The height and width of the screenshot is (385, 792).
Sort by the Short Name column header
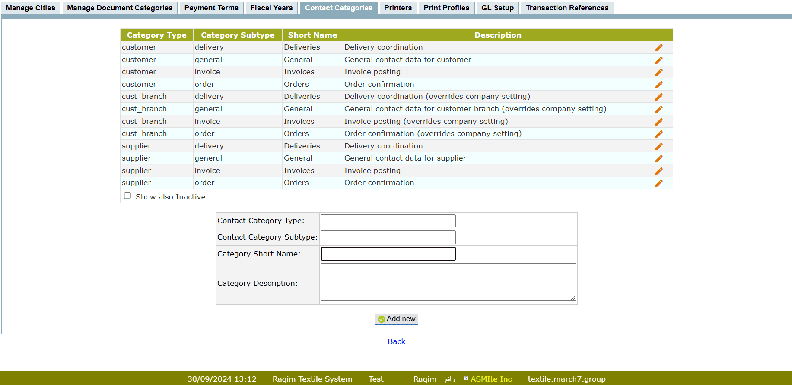pyautogui.click(x=312, y=35)
